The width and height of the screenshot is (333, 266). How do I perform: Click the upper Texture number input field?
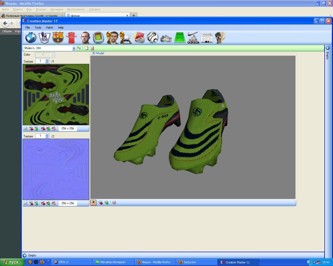[x=40, y=61]
